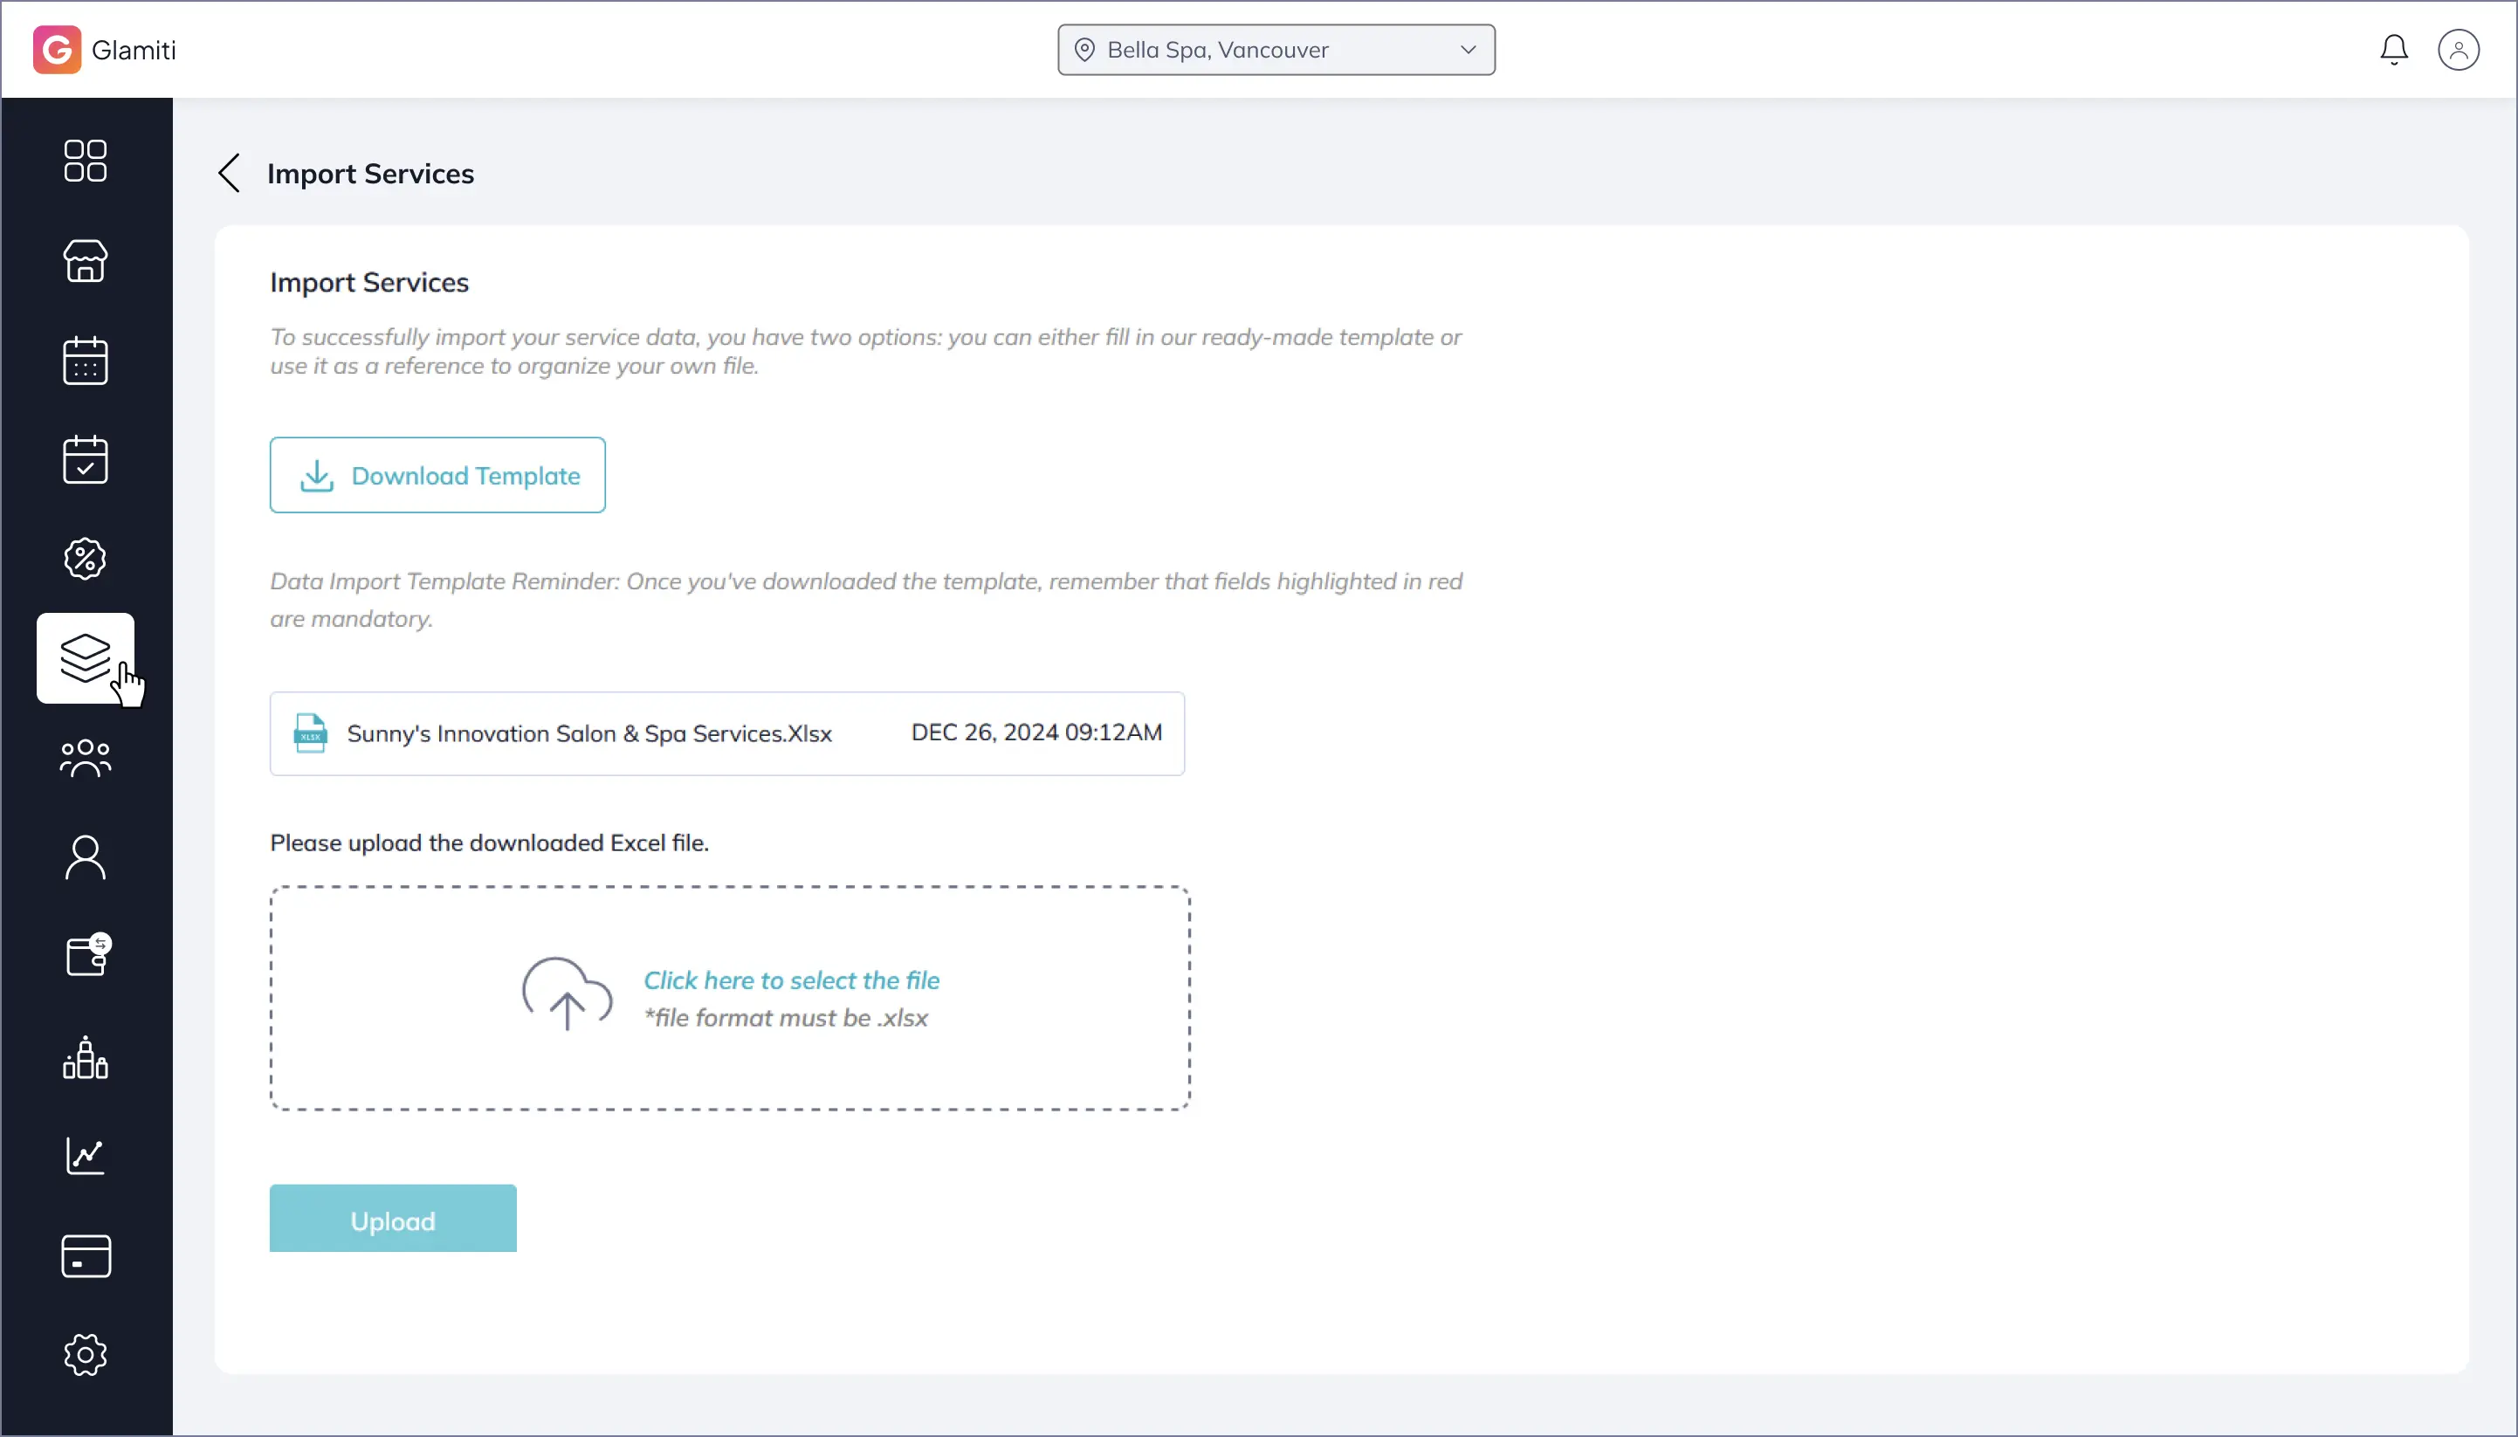Open the settings gear icon
Screen dimensions: 2518x1437
click(x=85, y=1355)
